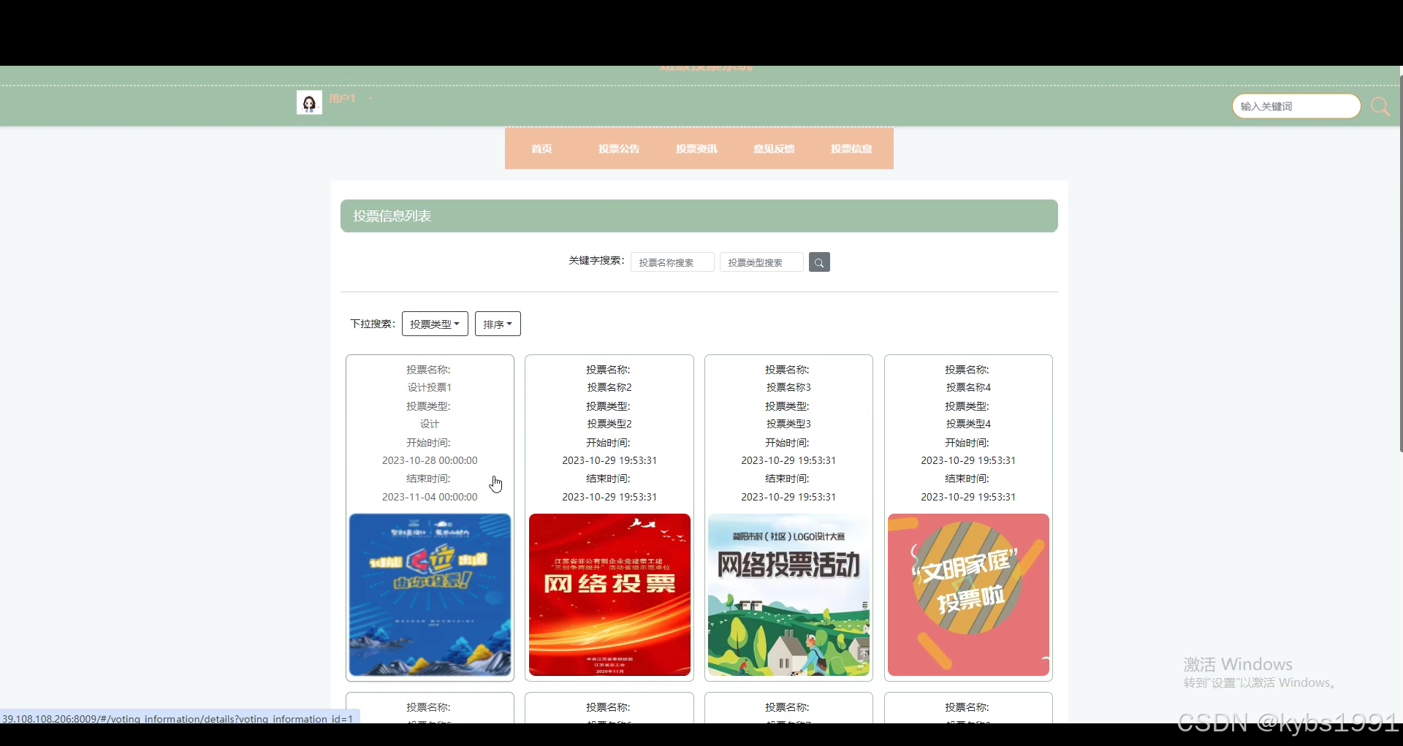Image resolution: width=1403 pixels, height=746 pixels.
Task: Click the 投票类型4 value text
Action: pyautogui.click(x=968, y=424)
